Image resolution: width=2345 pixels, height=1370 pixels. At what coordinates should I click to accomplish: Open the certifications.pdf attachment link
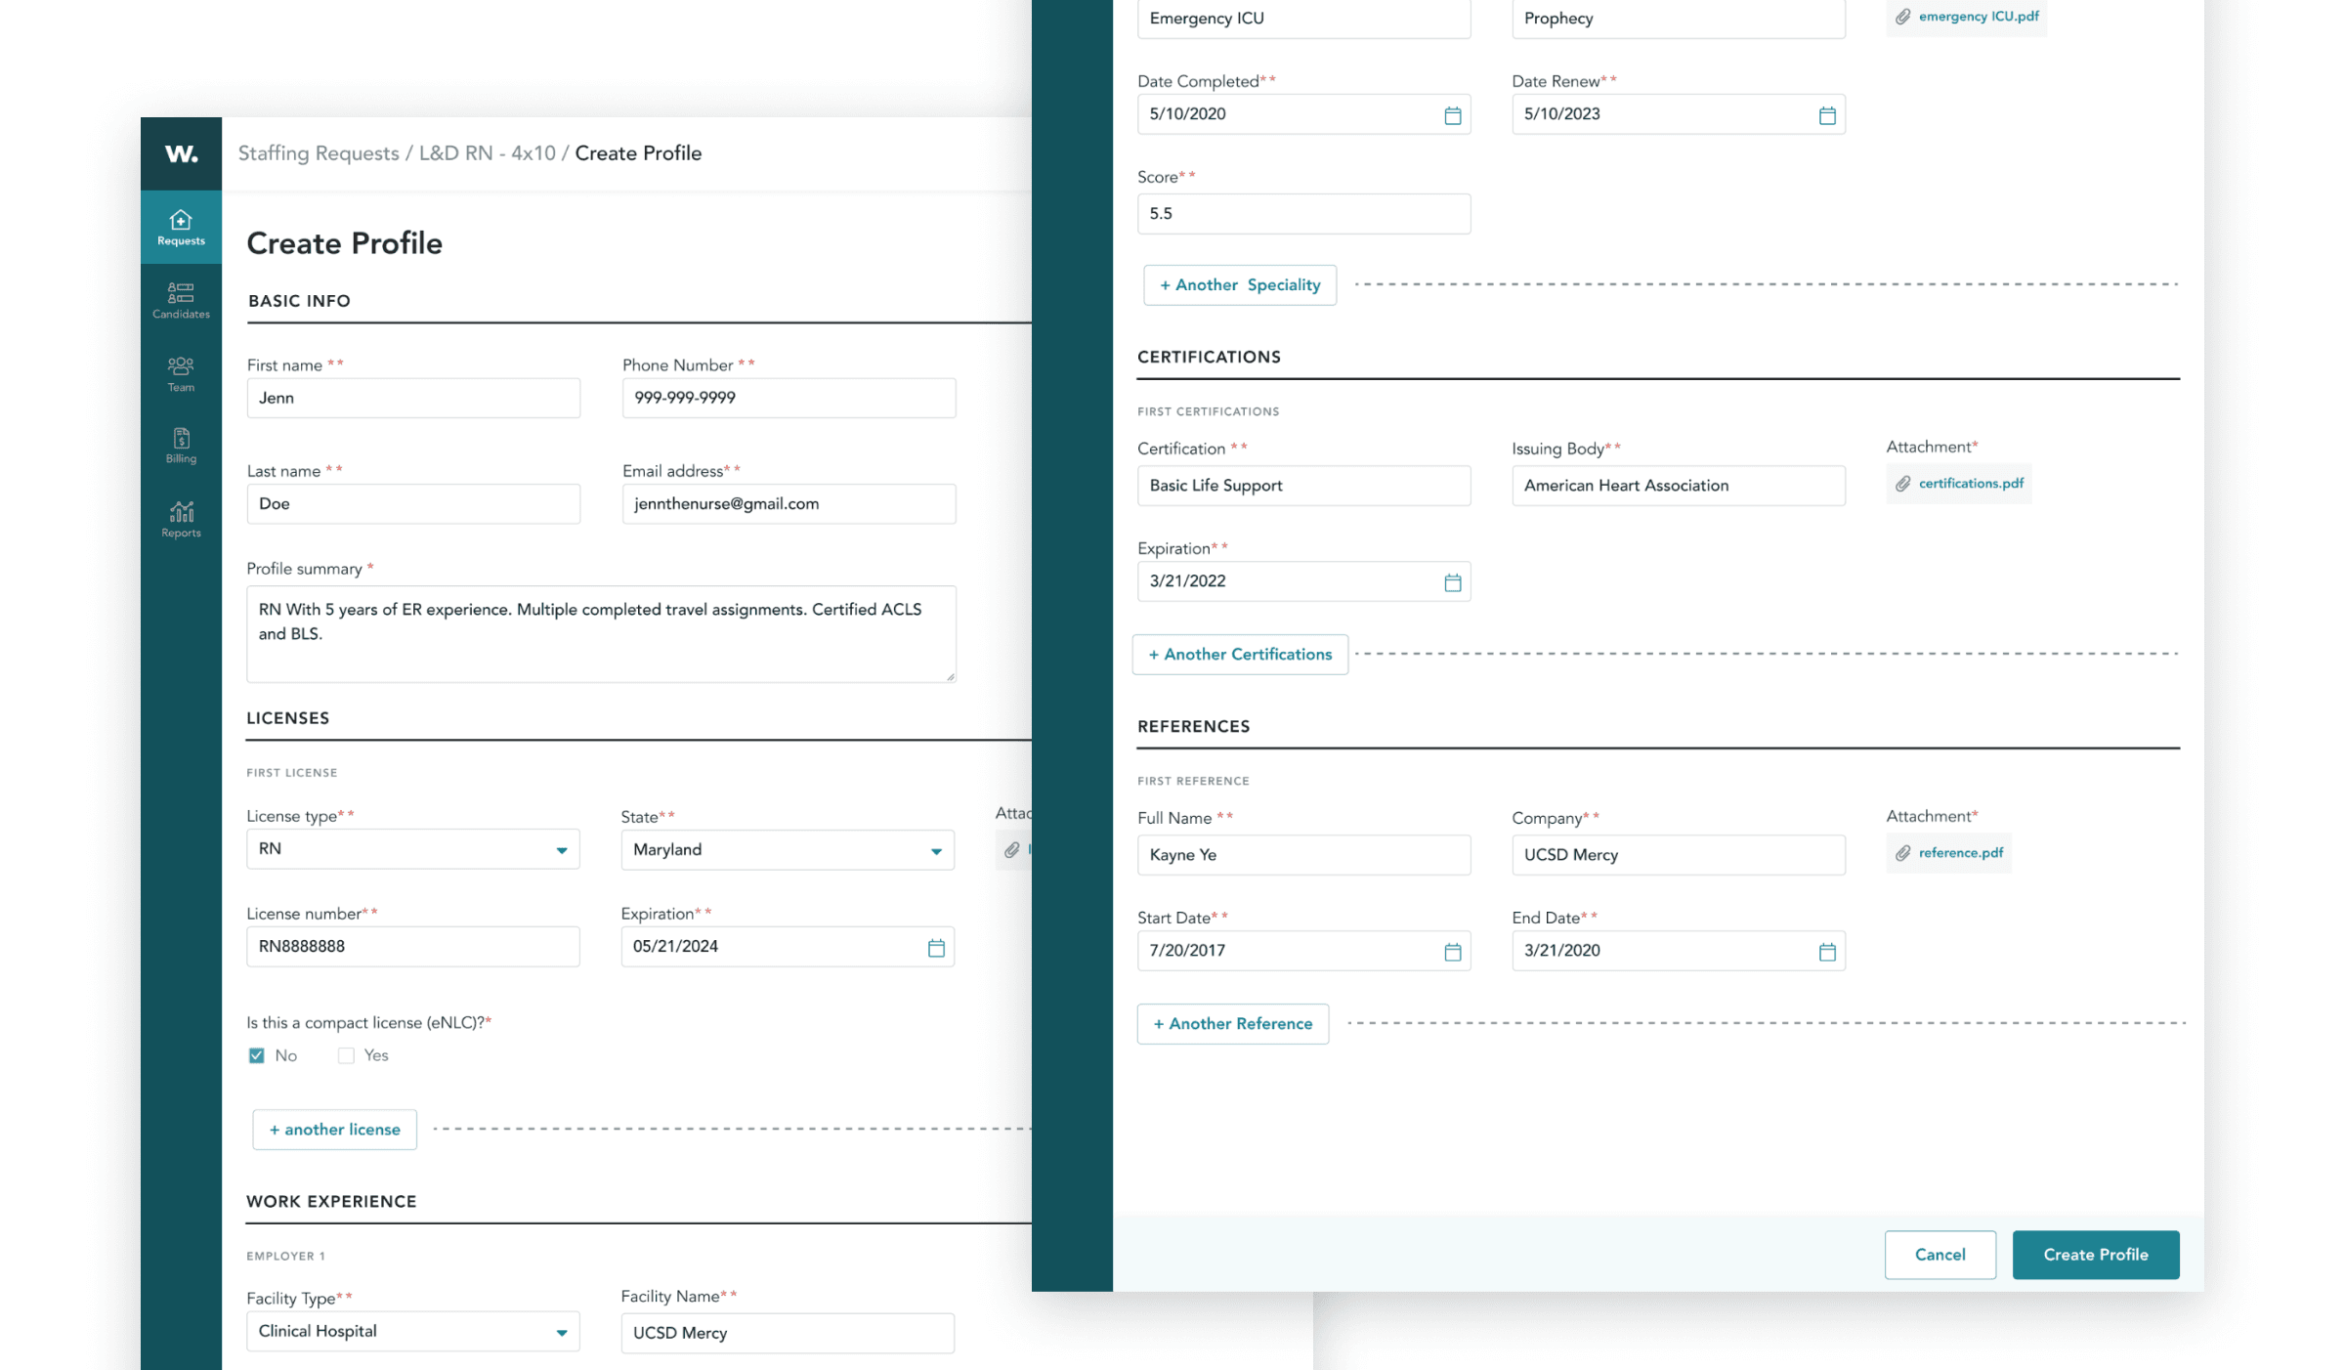point(1970,484)
